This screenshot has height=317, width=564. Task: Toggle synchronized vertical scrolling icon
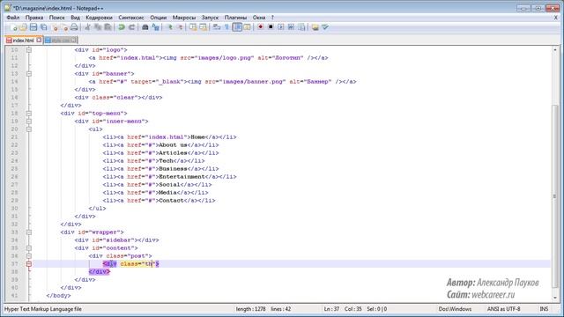point(193,27)
